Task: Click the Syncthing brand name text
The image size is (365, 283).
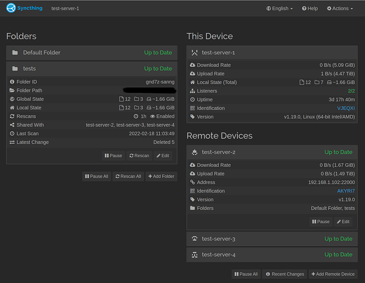Action: point(30,8)
